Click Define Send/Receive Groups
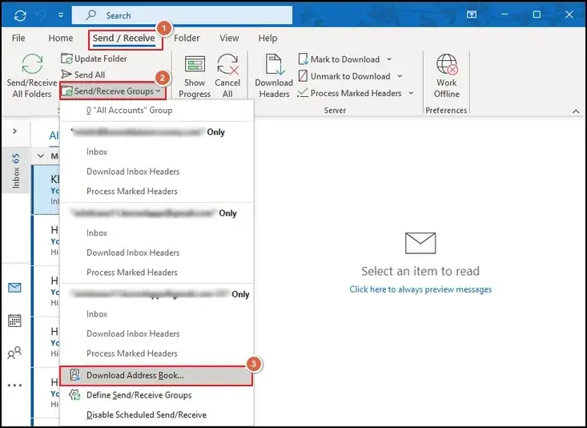Screen dimensions: 587x428 tap(156, 395)
